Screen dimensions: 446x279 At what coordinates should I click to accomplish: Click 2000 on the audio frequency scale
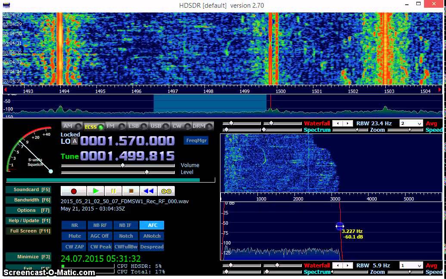298,199
